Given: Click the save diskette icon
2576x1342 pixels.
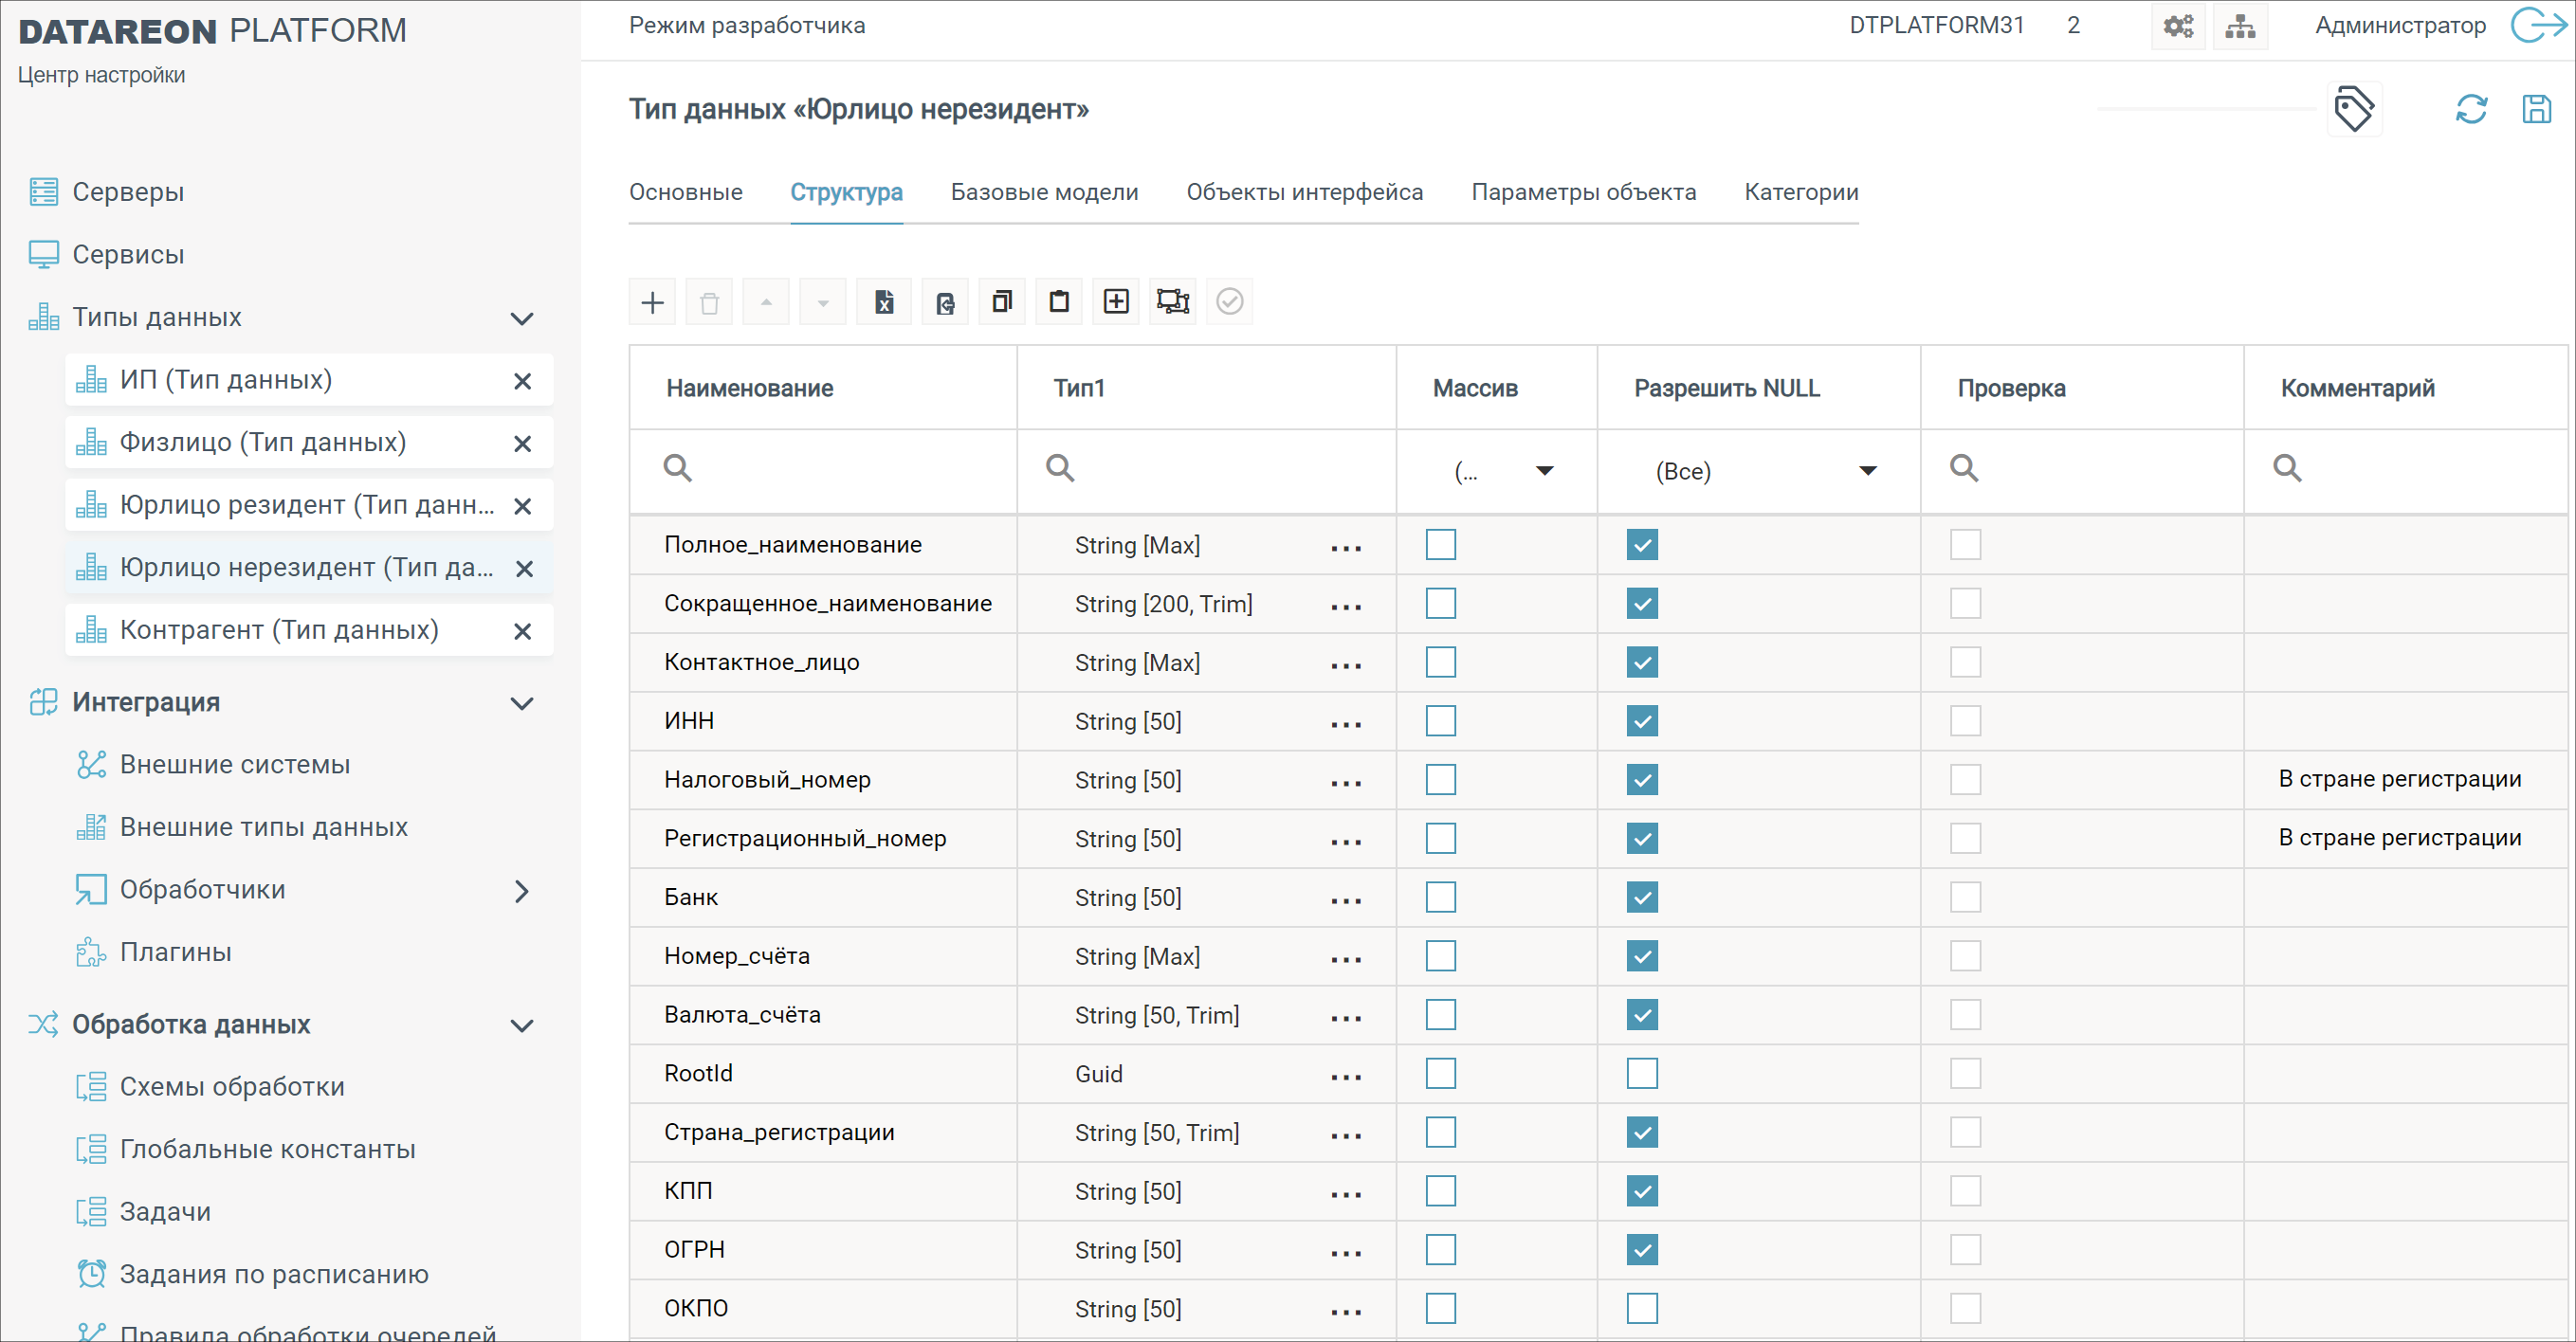Looking at the screenshot, I should click(x=2536, y=108).
